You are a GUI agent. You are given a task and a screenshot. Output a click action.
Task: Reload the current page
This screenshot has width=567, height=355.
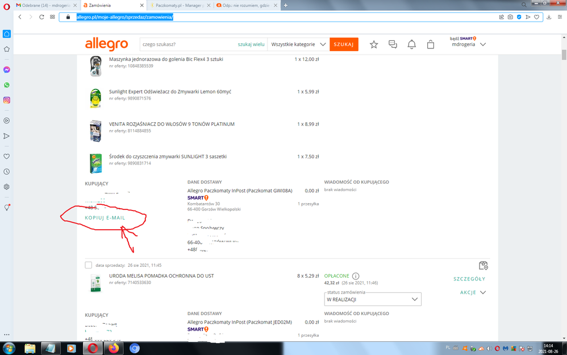[41, 17]
